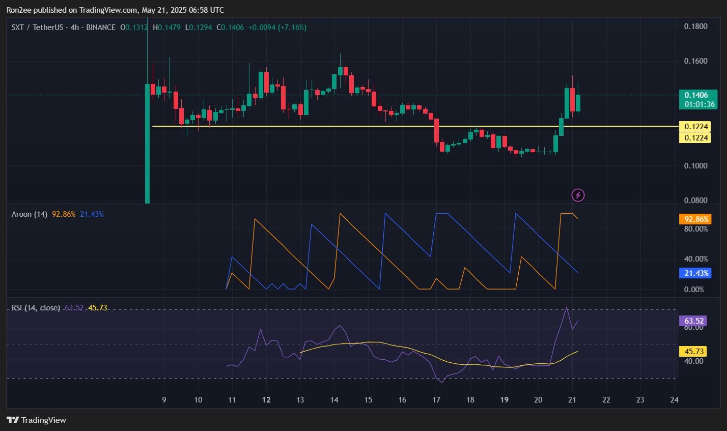
Task: Click the purple lightning quick-trade icon on chart
Action: (578, 195)
